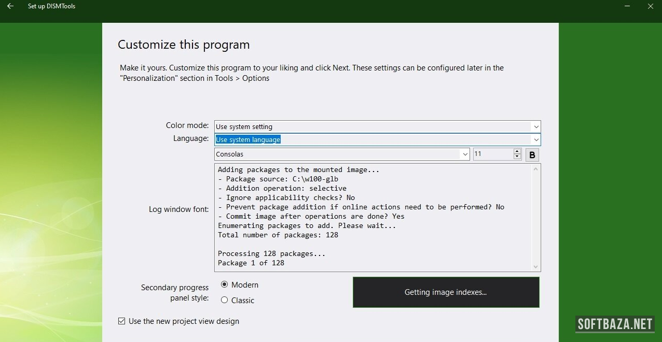Click the back arrow in the title bar
This screenshot has width=662, height=342.
coord(10,6)
